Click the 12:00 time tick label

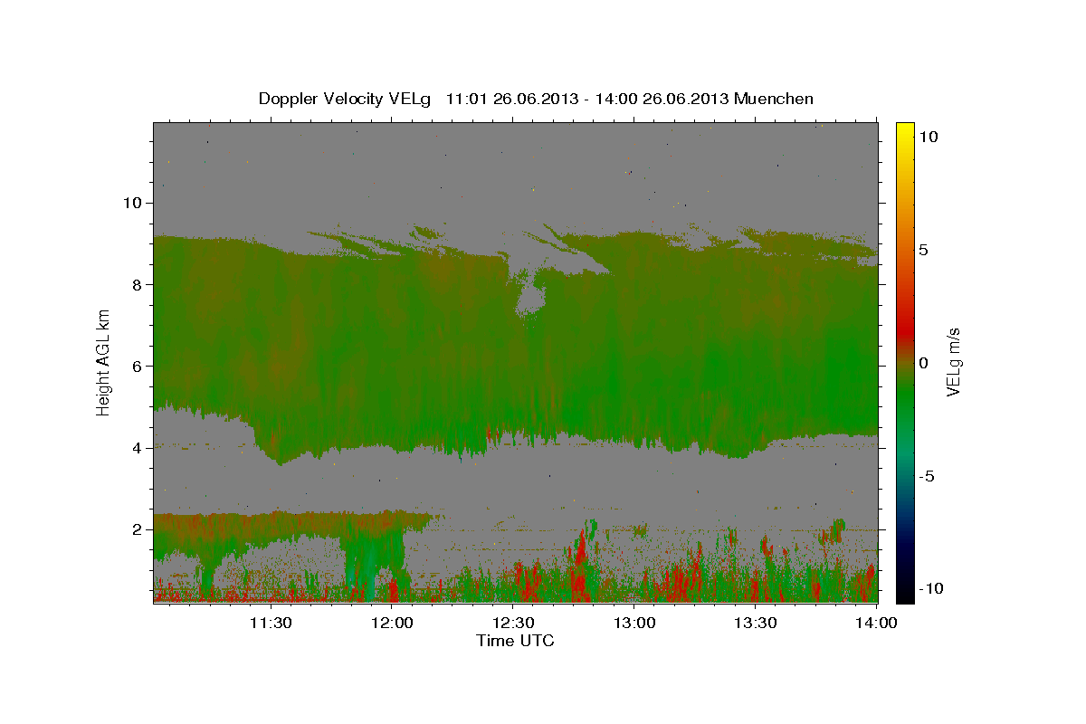point(392,623)
